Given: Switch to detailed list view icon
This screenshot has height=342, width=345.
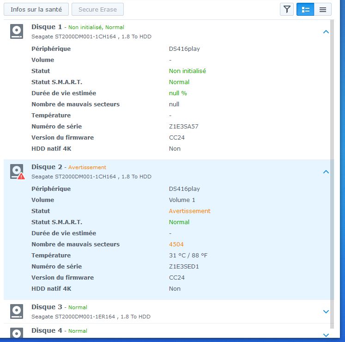Looking at the screenshot, I should [305, 9].
